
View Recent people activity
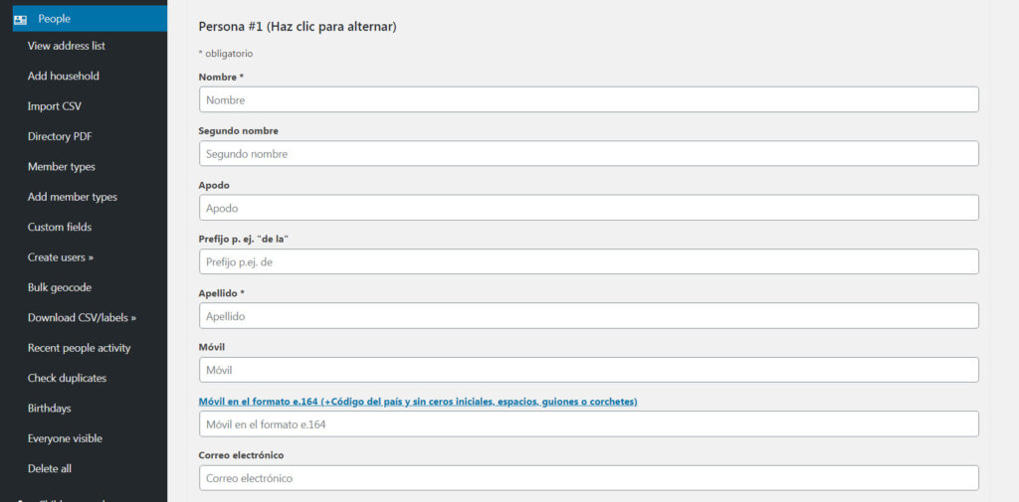(79, 348)
